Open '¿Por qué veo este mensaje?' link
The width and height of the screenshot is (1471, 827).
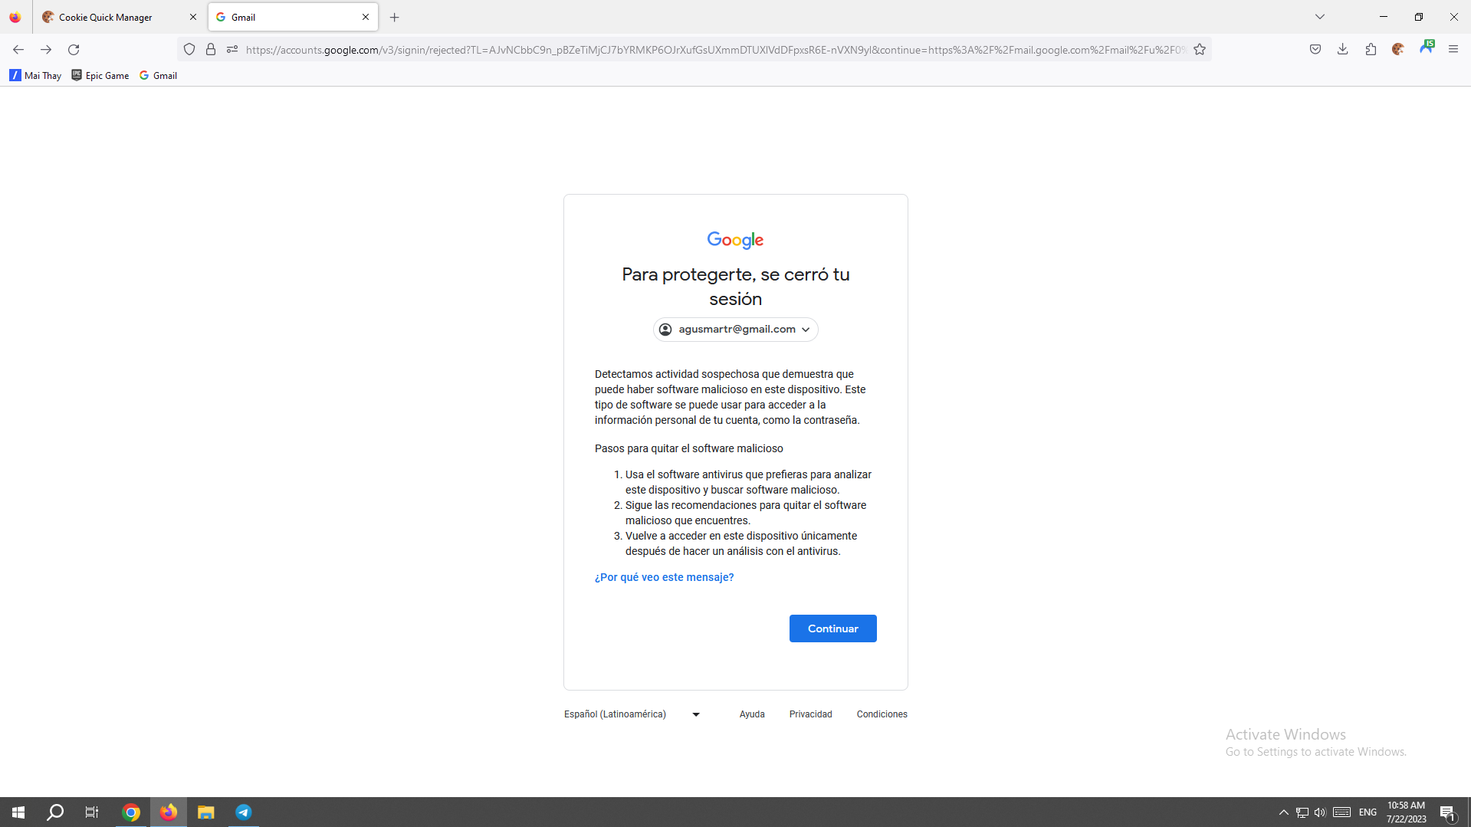[x=664, y=577]
